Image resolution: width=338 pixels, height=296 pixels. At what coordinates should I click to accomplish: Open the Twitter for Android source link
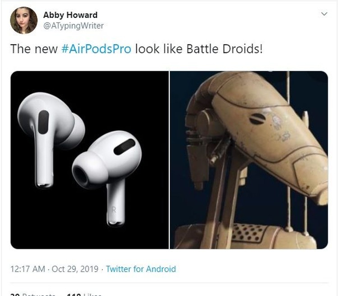(141, 269)
